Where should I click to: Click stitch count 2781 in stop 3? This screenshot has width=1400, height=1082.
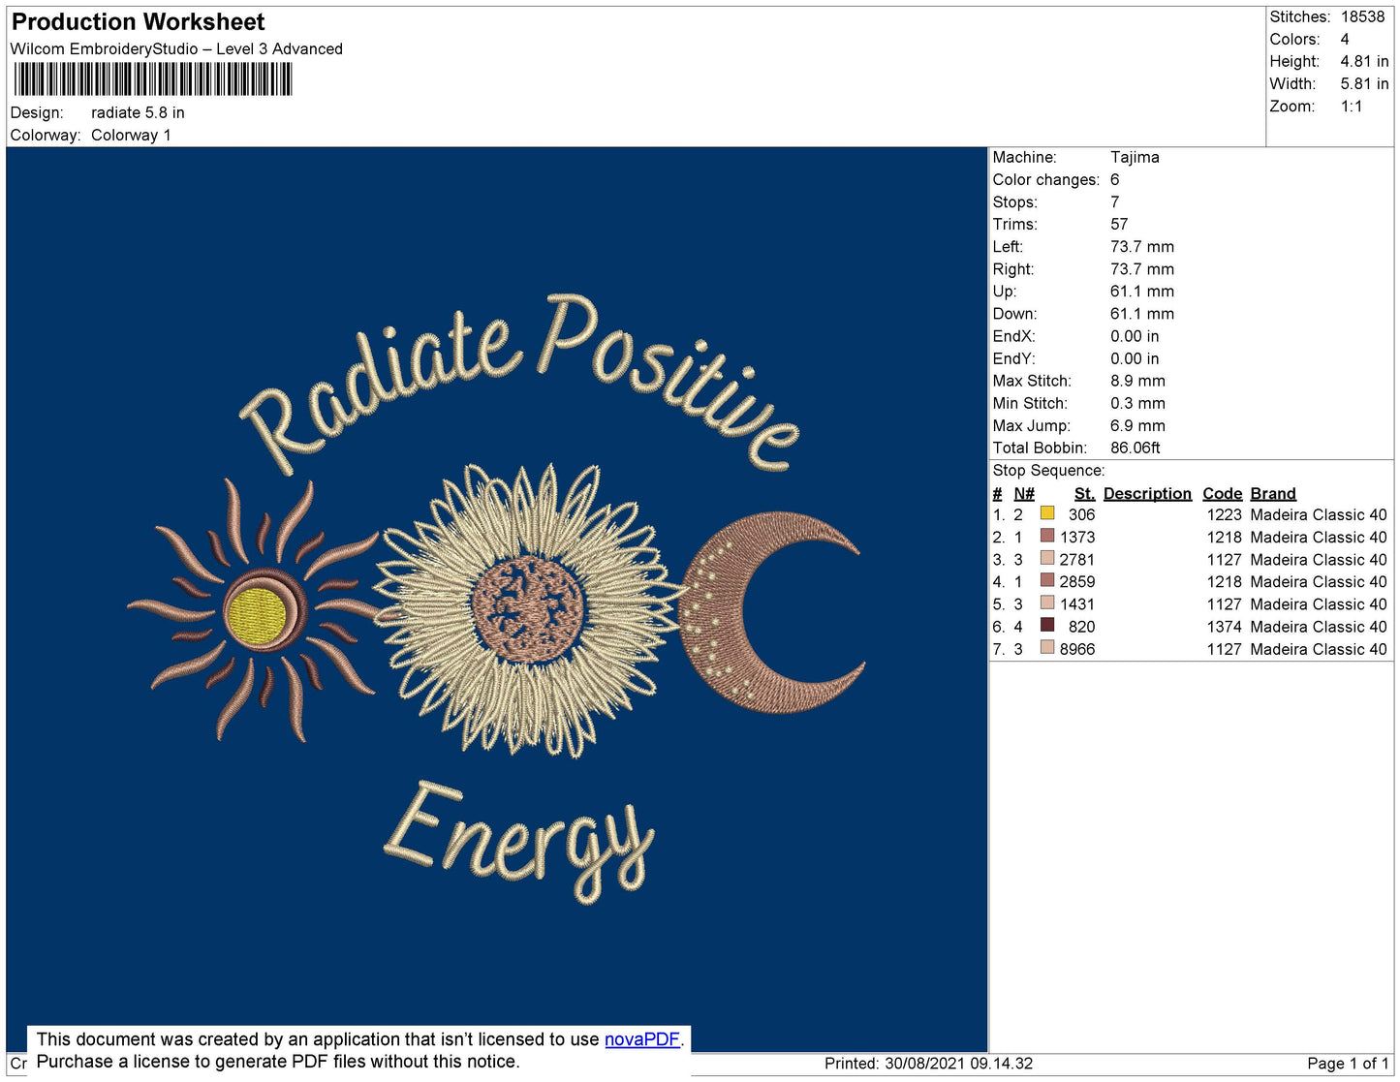pos(1077,560)
